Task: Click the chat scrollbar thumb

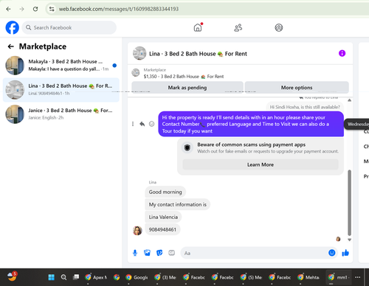Action: pyautogui.click(x=349, y=203)
